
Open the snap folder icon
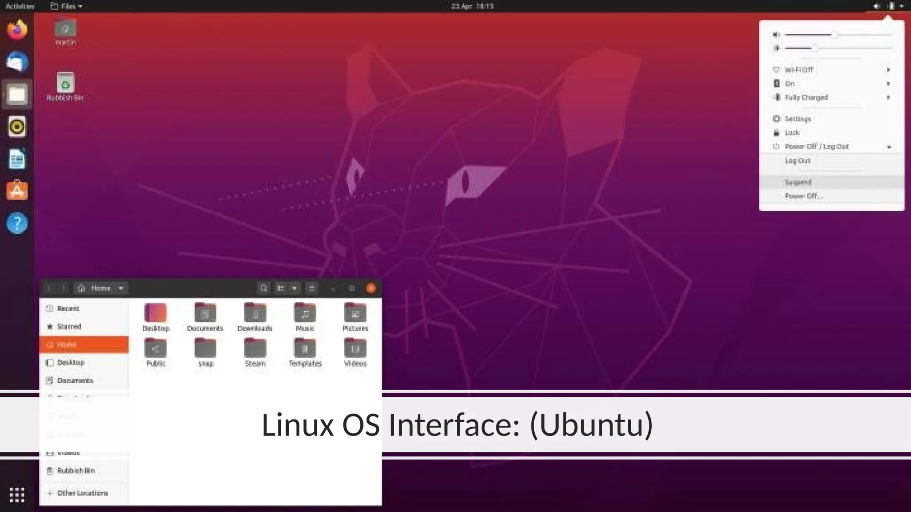(x=206, y=352)
